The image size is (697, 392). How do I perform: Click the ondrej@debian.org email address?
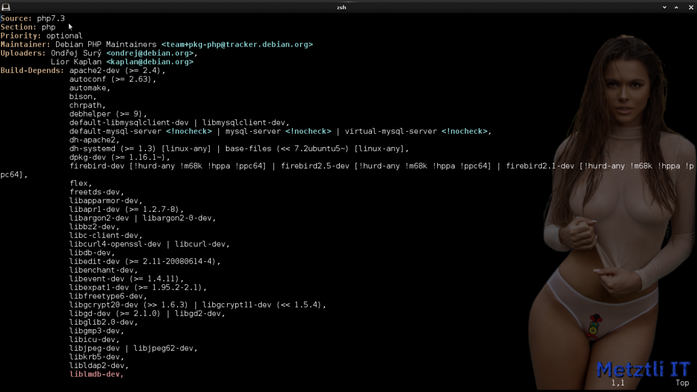[x=150, y=53]
